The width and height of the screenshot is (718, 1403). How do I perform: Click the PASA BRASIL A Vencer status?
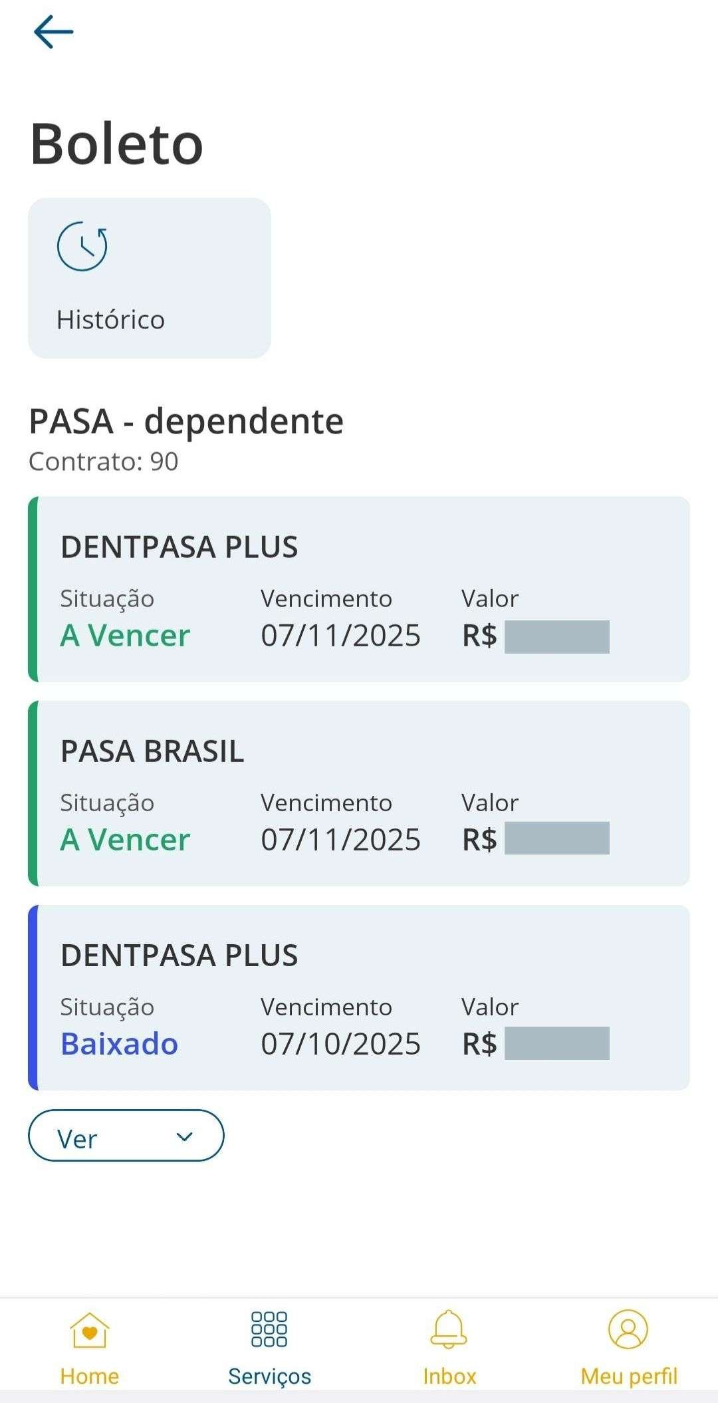tap(125, 840)
